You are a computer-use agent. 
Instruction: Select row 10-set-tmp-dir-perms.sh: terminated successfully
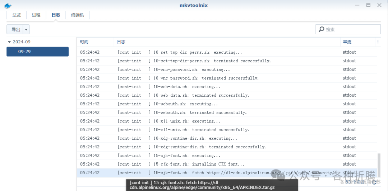tap(227, 61)
